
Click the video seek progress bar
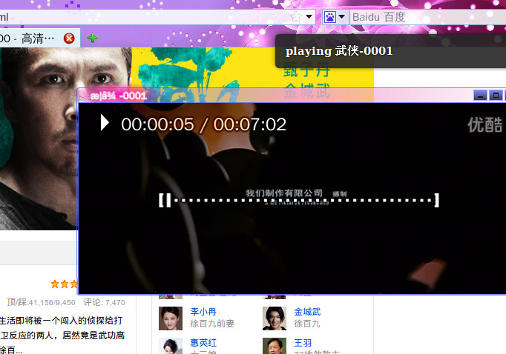coord(299,201)
